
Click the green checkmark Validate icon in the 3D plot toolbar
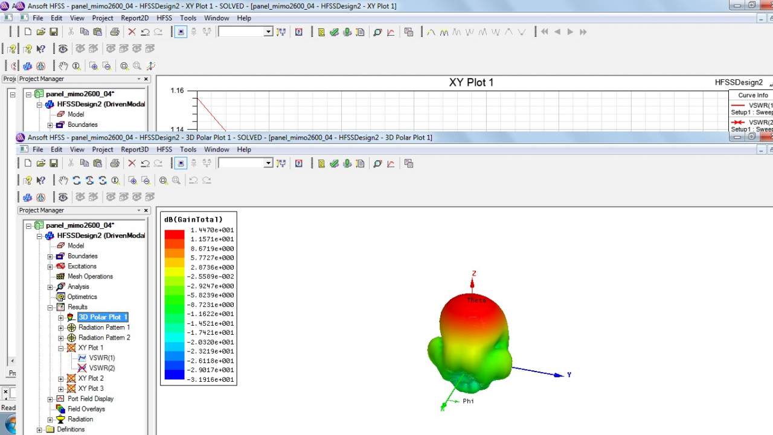(x=334, y=163)
